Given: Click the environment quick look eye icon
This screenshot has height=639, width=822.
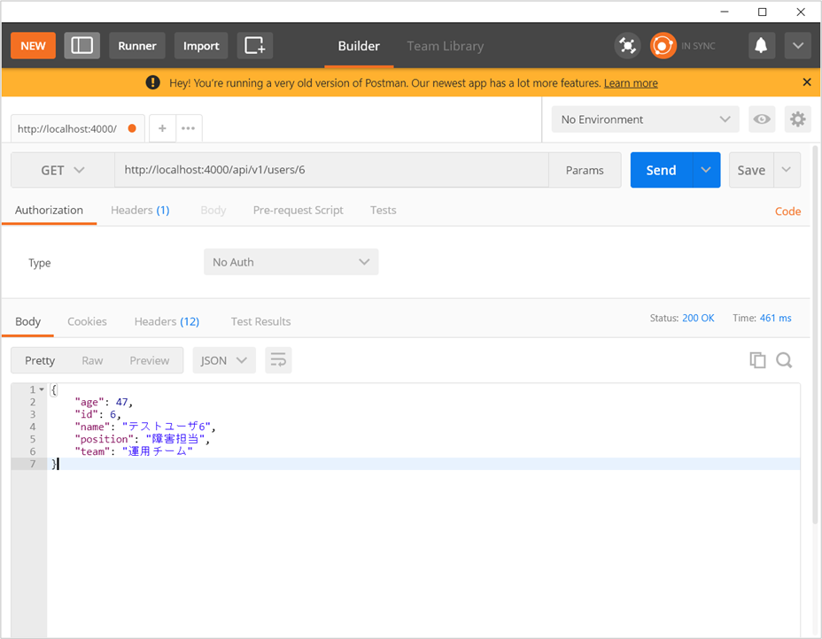Looking at the screenshot, I should click(762, 119).
